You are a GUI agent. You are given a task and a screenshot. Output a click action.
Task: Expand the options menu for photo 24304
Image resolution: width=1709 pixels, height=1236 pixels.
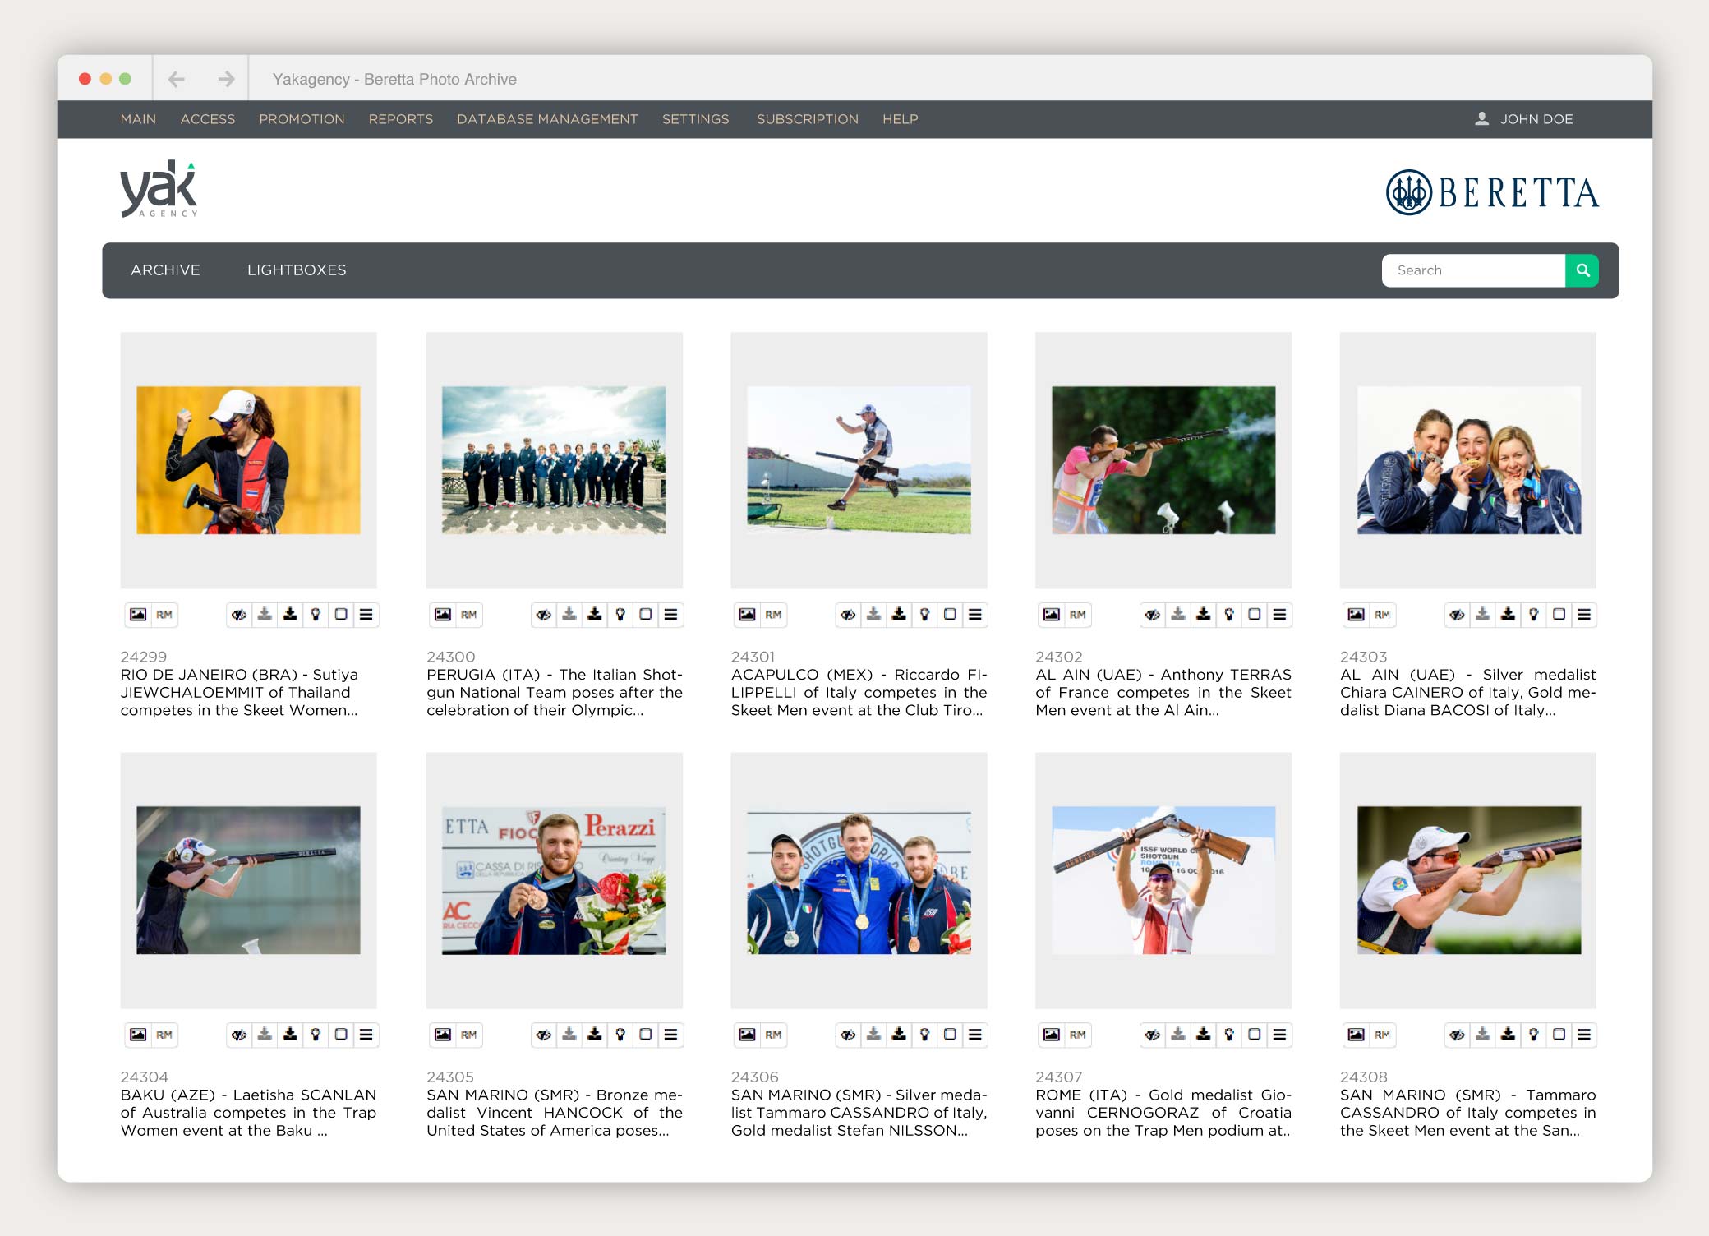click(x=366, y=1035)
